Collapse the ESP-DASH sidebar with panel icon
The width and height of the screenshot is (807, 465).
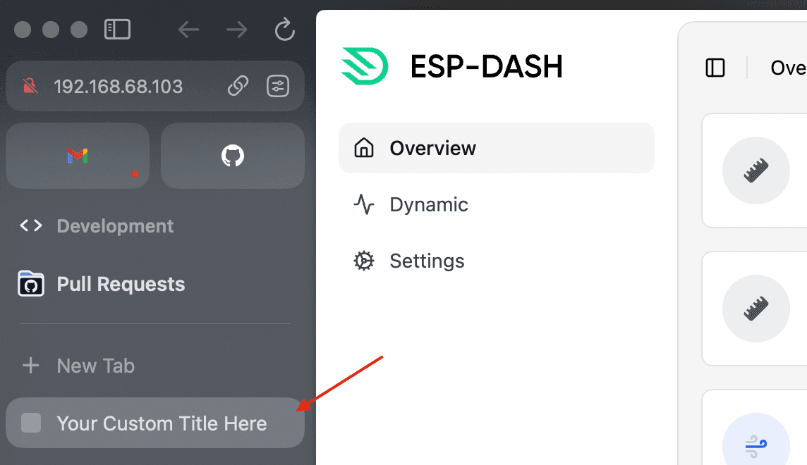715,68
